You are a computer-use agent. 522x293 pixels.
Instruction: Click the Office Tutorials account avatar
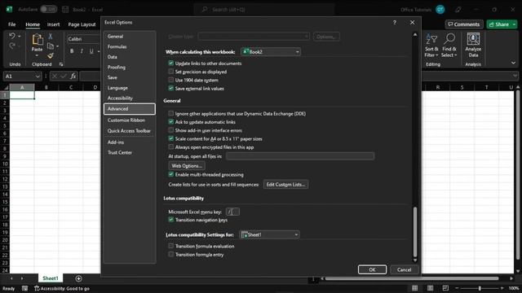[x=440, y=10]
